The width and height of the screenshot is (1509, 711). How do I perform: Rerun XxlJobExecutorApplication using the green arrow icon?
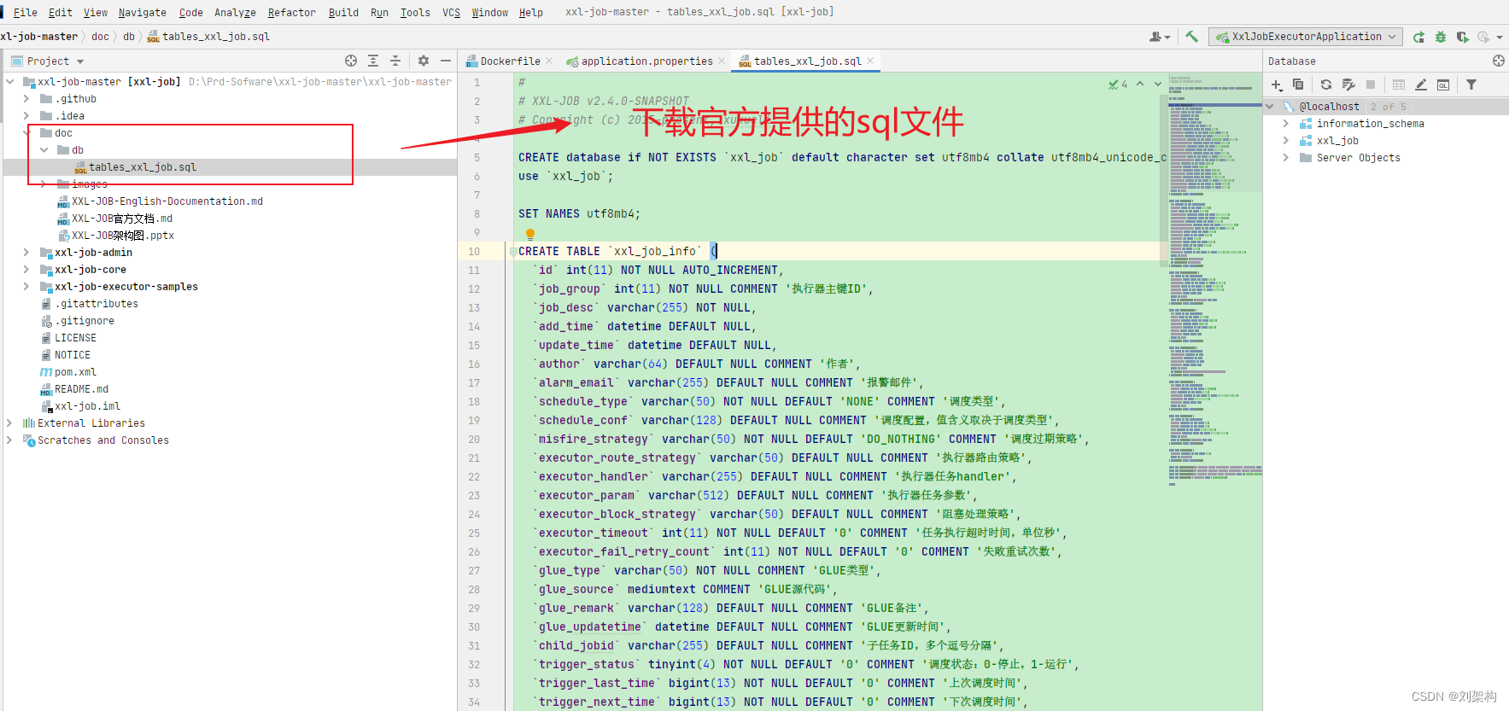pyautogui.click(x=1418, y=37)
